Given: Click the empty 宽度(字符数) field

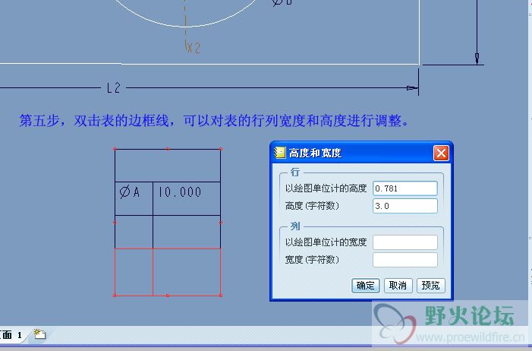Looking at the screenshot, I should 405,260.
